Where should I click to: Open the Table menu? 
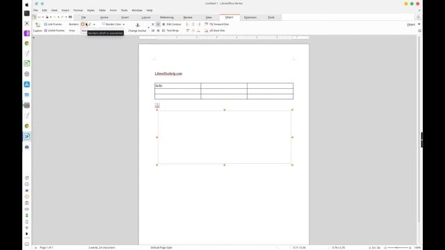click(102, 10)
